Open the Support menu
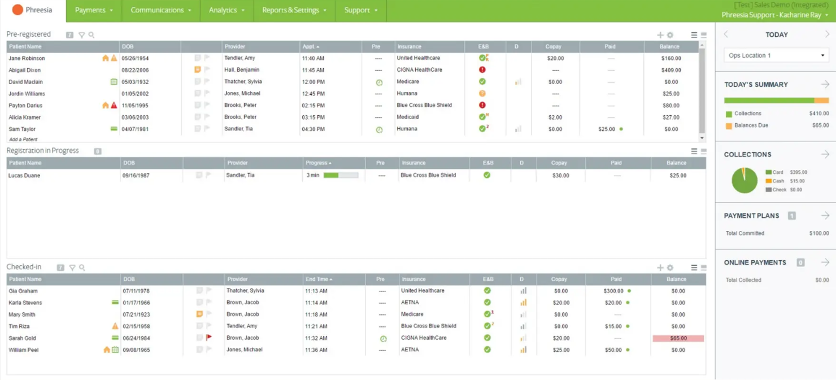 point(361,11)
